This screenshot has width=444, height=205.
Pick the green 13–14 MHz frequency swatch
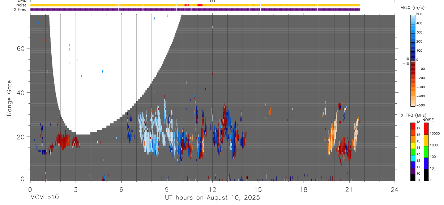click(x=413, y=151)
